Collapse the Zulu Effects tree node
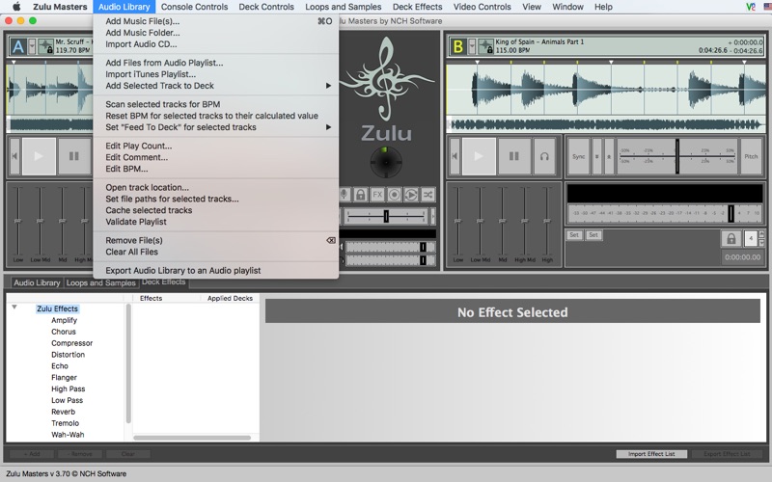Screen dimensions: 772x482 tap(14, 307)
